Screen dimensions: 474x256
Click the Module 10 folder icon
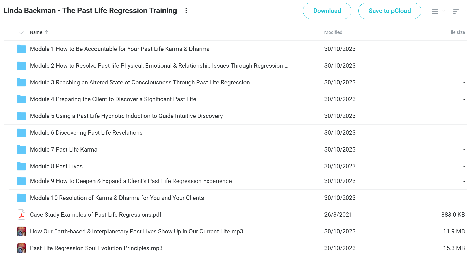click(21, 198)
